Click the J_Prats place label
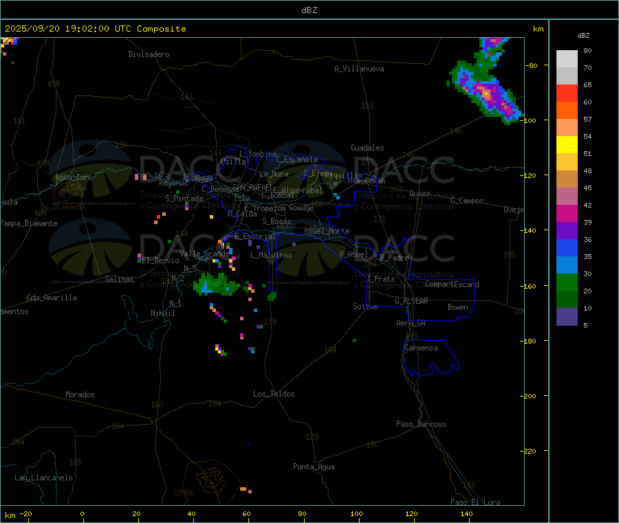 pos(381,279)
